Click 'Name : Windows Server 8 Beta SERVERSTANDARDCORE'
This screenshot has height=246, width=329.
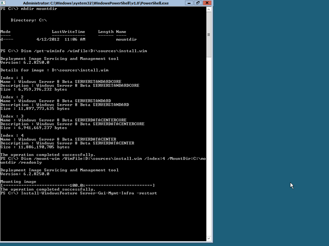61,82
